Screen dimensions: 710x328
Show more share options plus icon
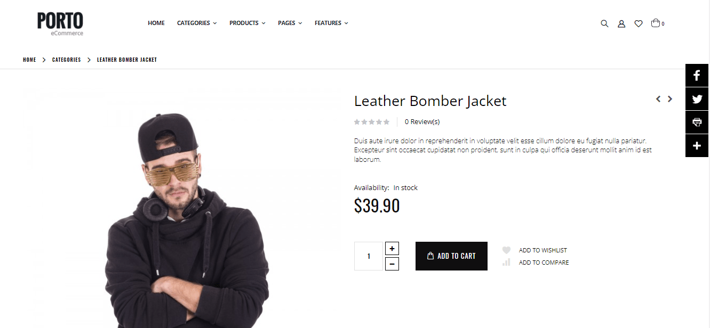[x=697, y=145]
